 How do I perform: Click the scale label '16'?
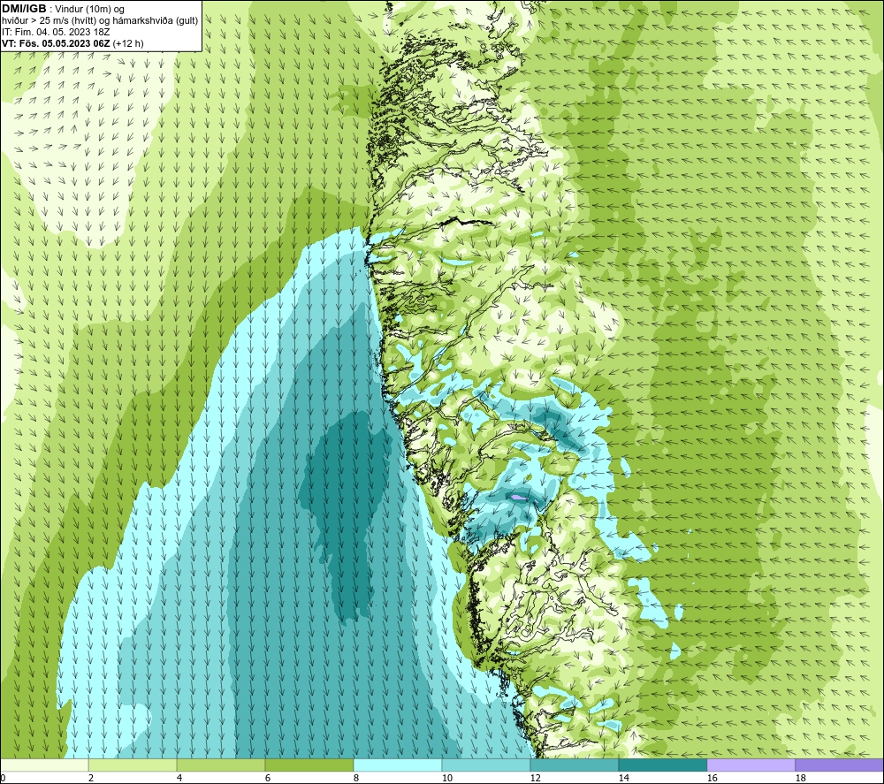pyautogui.click(x=712, y=779)
